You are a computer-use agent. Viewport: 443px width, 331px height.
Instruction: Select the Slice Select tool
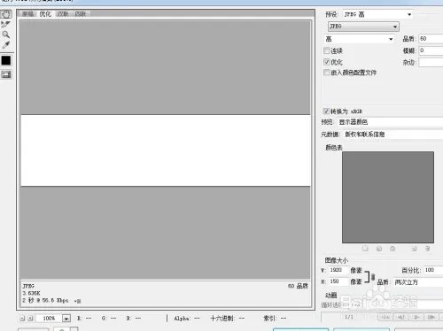click(x=5, y=24)
